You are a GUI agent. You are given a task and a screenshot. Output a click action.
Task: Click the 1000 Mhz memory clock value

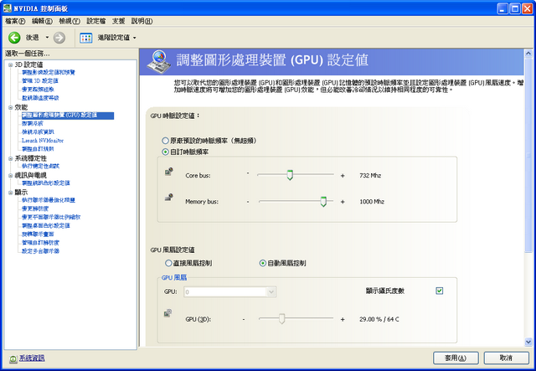[x=372, y=202]
